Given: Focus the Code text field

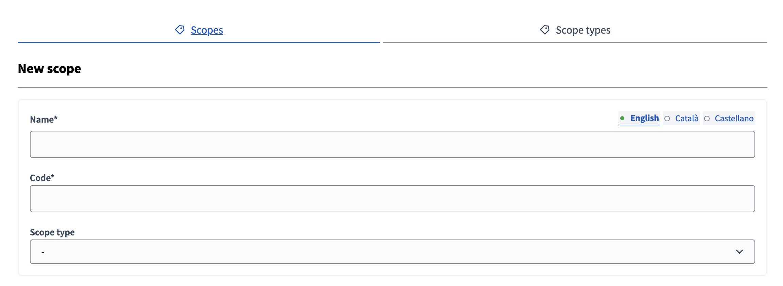Looking at the screenshot, I should (x=392, y=199).
